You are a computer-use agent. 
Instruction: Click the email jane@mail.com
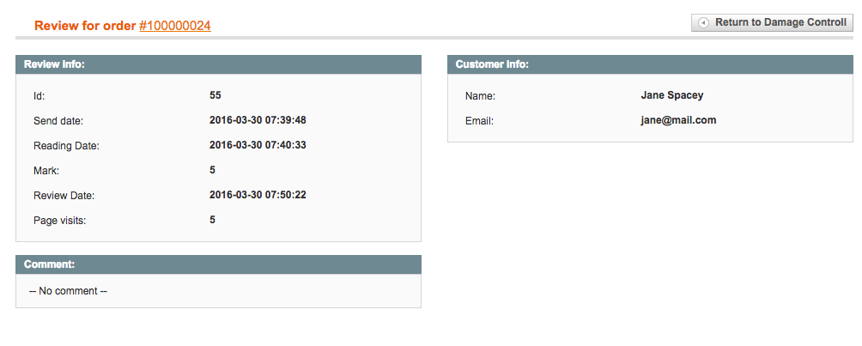tap(678, 120)
